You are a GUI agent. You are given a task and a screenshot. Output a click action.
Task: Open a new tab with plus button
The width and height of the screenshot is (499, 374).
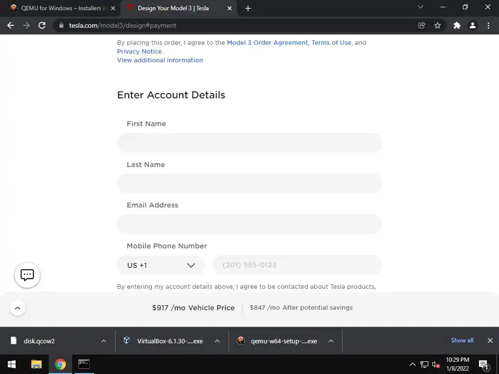[x=248, y=9]
